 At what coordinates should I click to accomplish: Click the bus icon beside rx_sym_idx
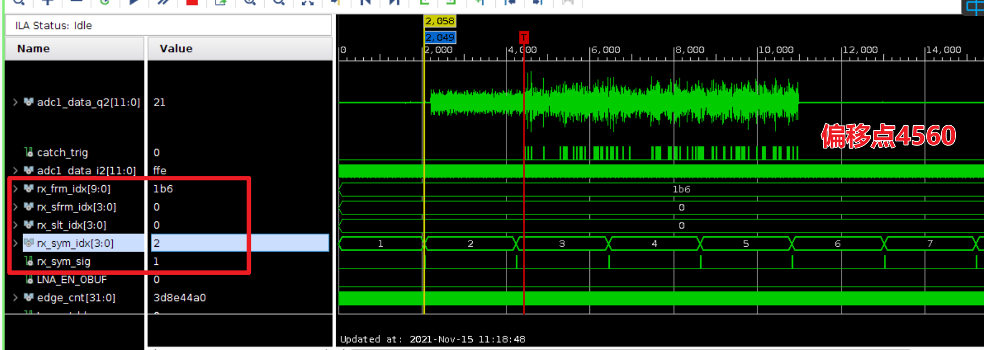coord(29,243)
